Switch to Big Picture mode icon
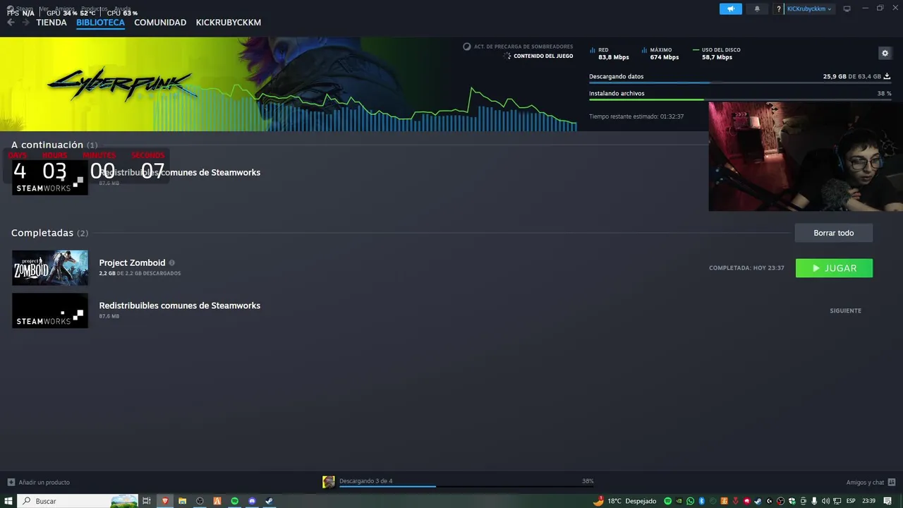The height and width of the screenshot is (508, 903). click(x=847, y=8)
